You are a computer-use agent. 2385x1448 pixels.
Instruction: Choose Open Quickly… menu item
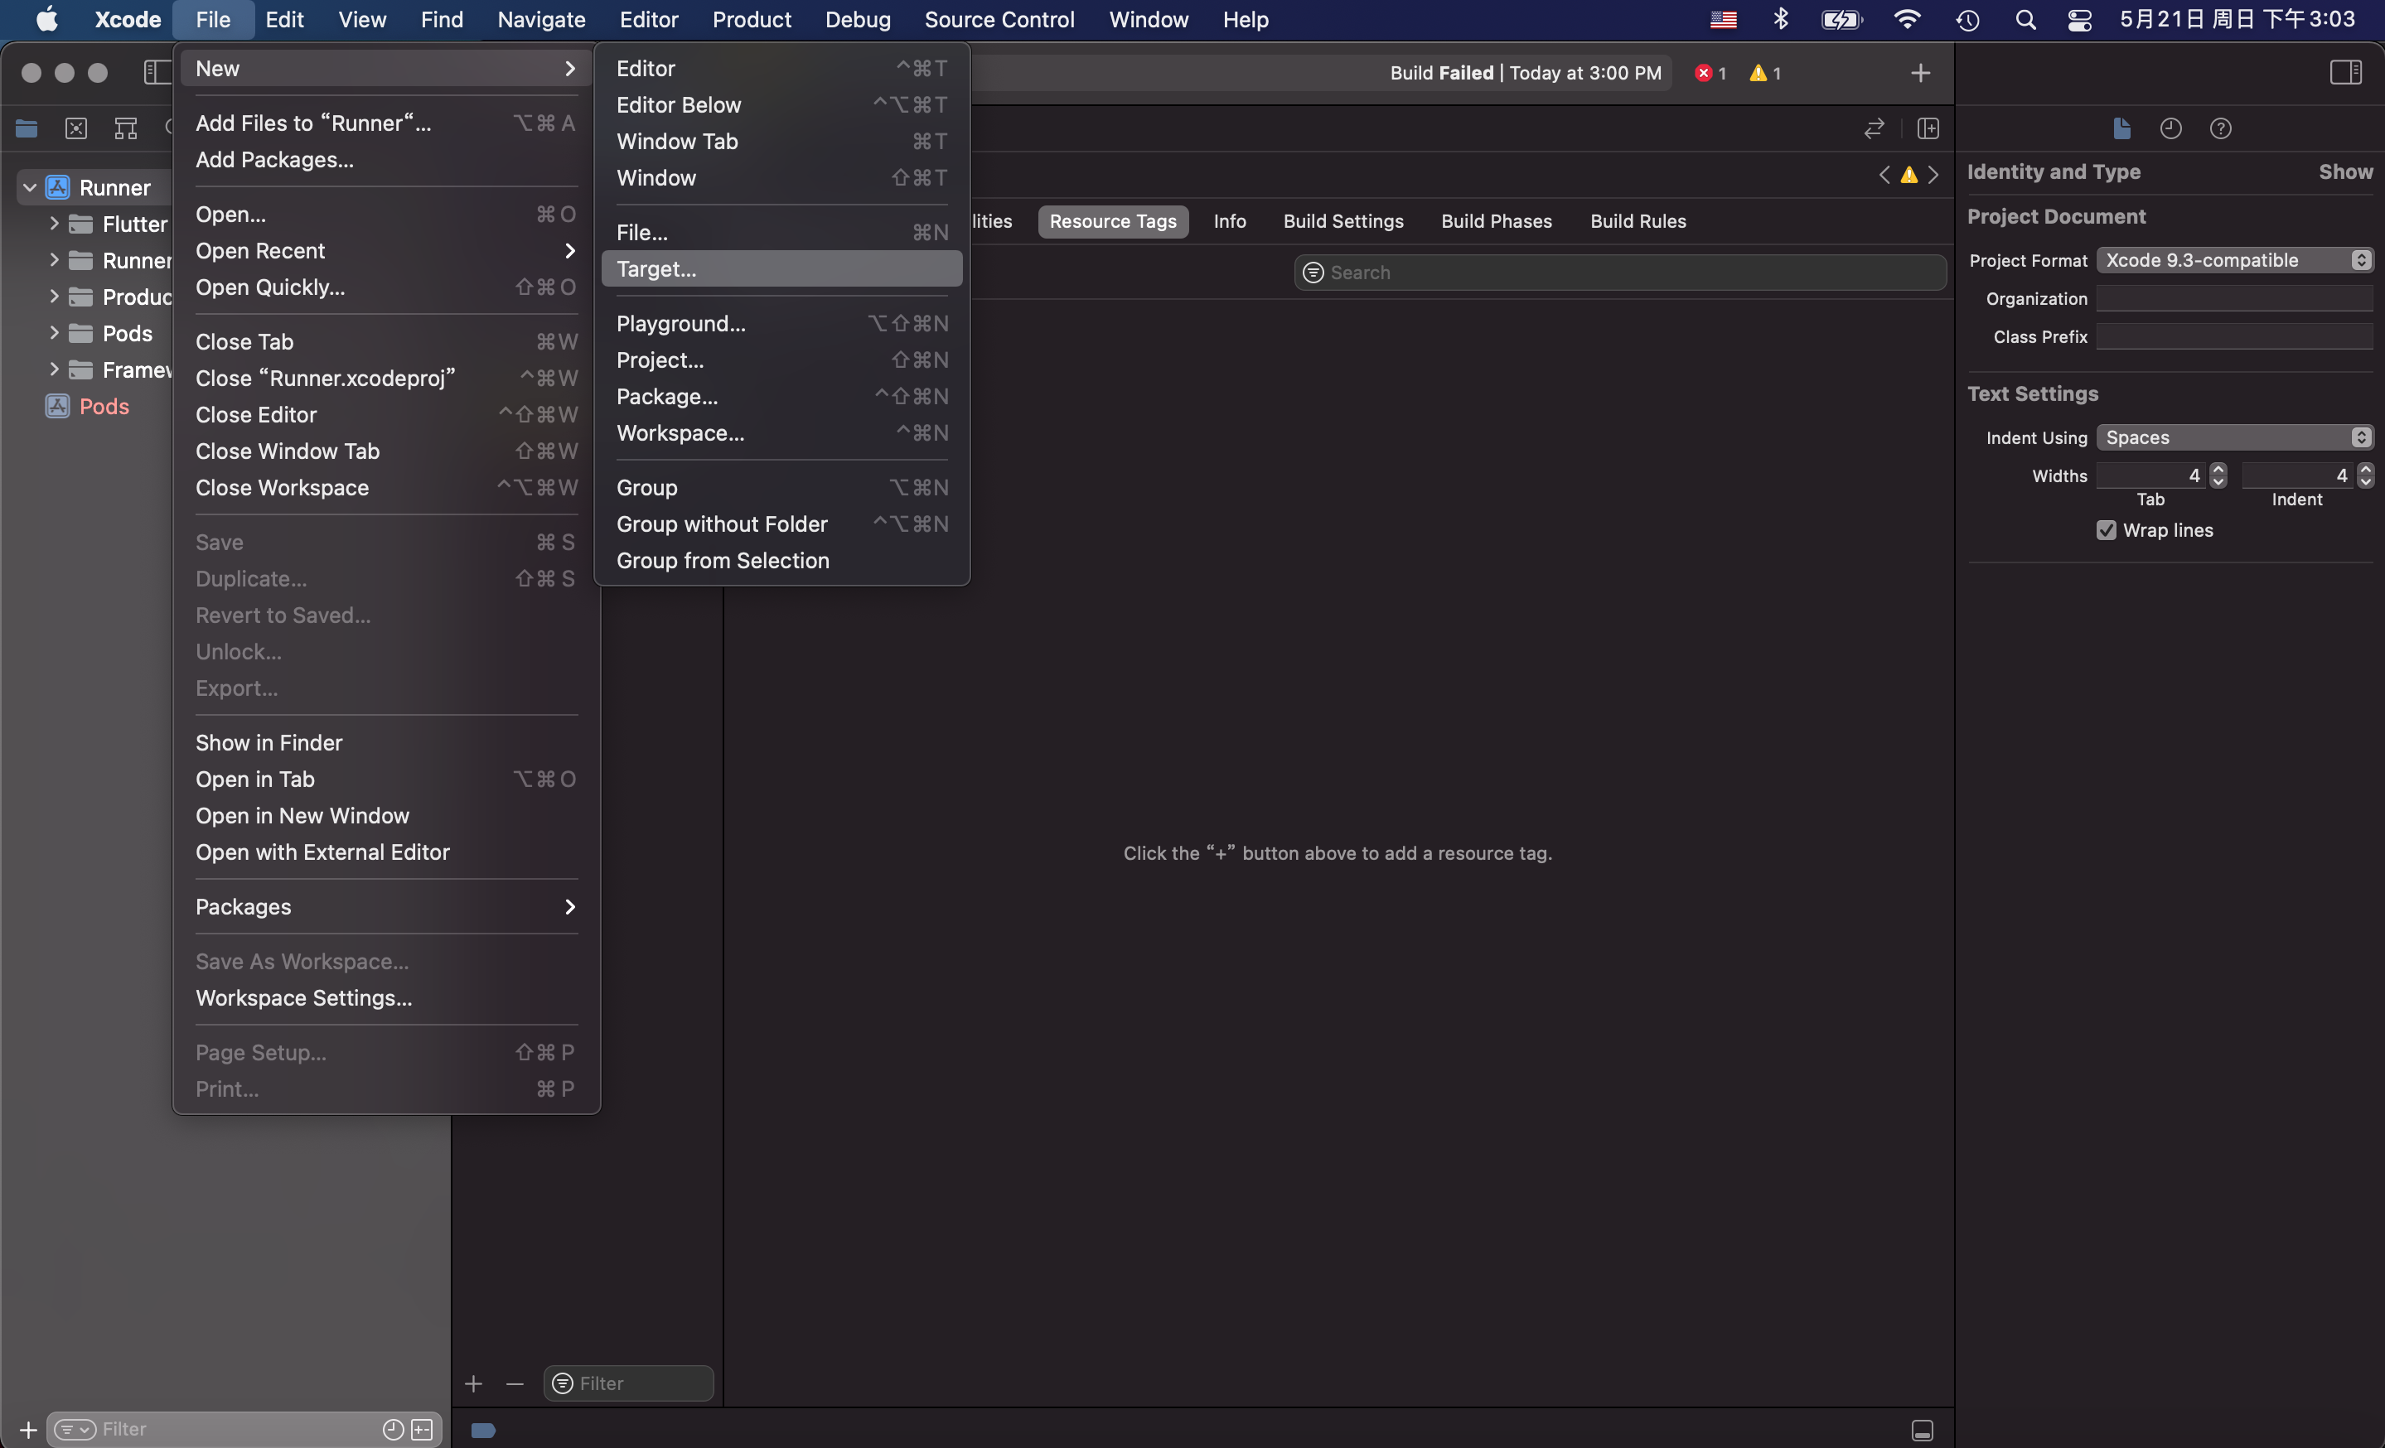point(385,287)
